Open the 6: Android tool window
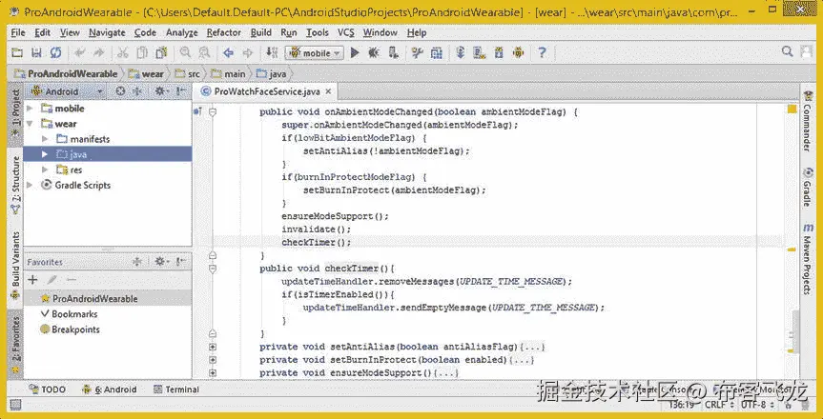The height and width of the screenshot is (419, 823). click(x=109, y=389)
